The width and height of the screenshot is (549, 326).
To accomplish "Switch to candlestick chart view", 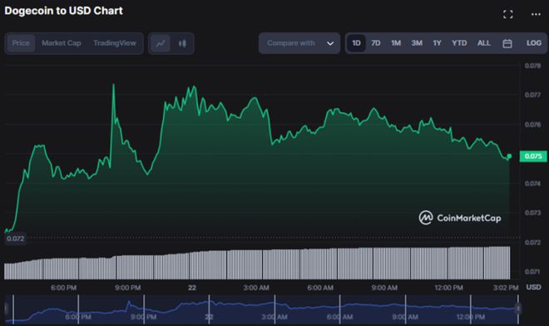I will [x=182, y=43].
